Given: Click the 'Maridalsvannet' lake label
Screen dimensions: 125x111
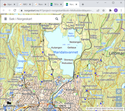Looking at the screenshot, I should point(66,52).
